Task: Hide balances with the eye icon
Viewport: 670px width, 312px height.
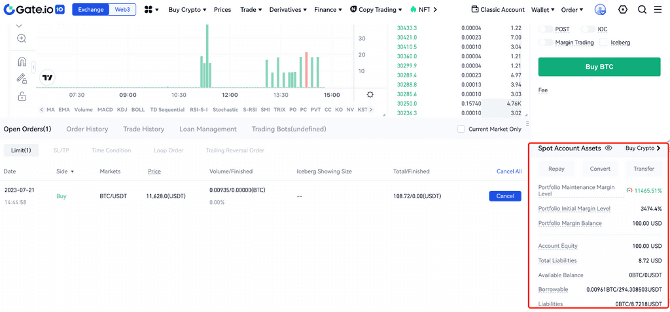Action: [609, 148]
